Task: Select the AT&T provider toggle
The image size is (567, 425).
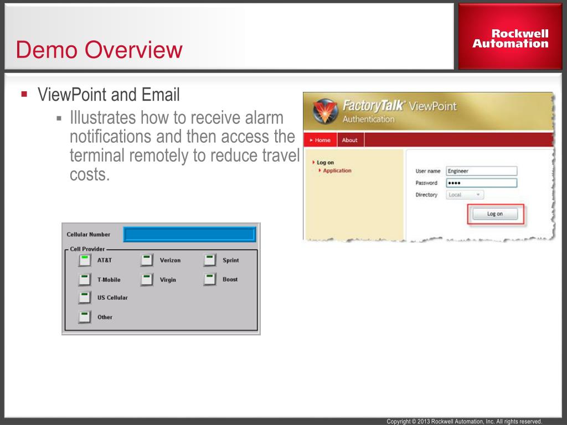Action: (85, 260)
